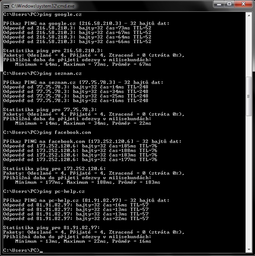Click the seznam reply line with čas=34ms
Image resolution: width=255 pixels, height=256 pixels.
coord(76,92)
